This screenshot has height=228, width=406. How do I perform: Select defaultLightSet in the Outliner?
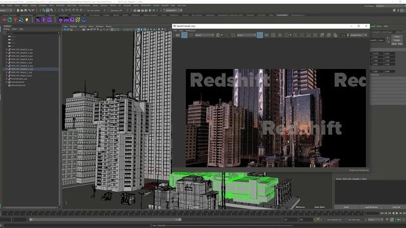pos(18,82)
